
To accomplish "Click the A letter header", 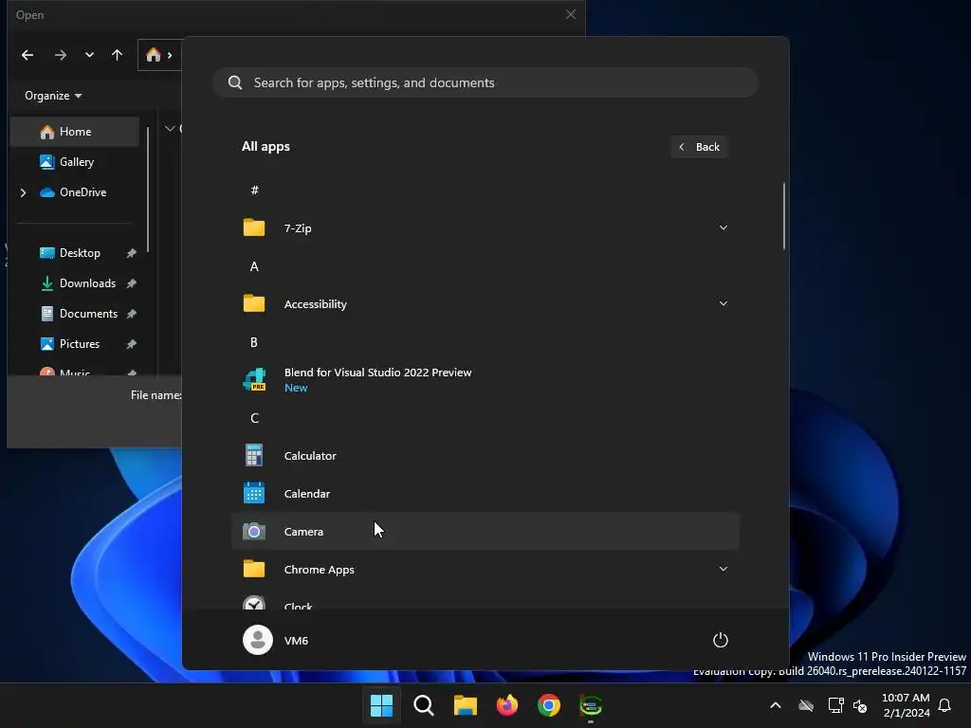I will [254, 266].
